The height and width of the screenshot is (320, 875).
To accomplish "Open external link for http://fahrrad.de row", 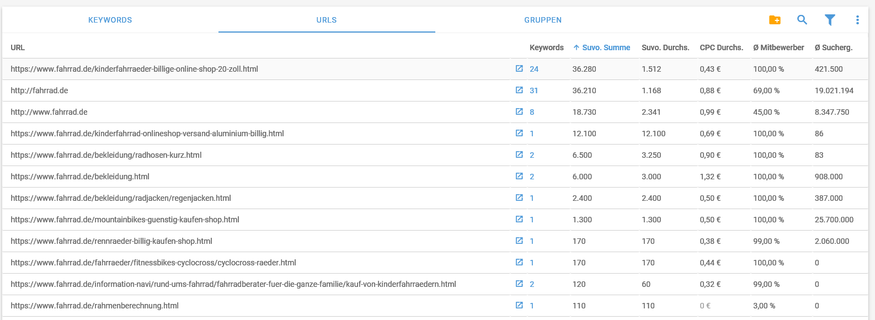I will [x=519, y=90].
